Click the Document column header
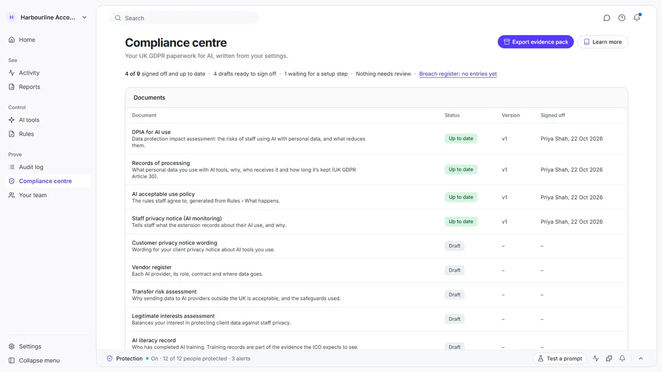662x372 pixels. pyautogui.click(x=144, y=115)
